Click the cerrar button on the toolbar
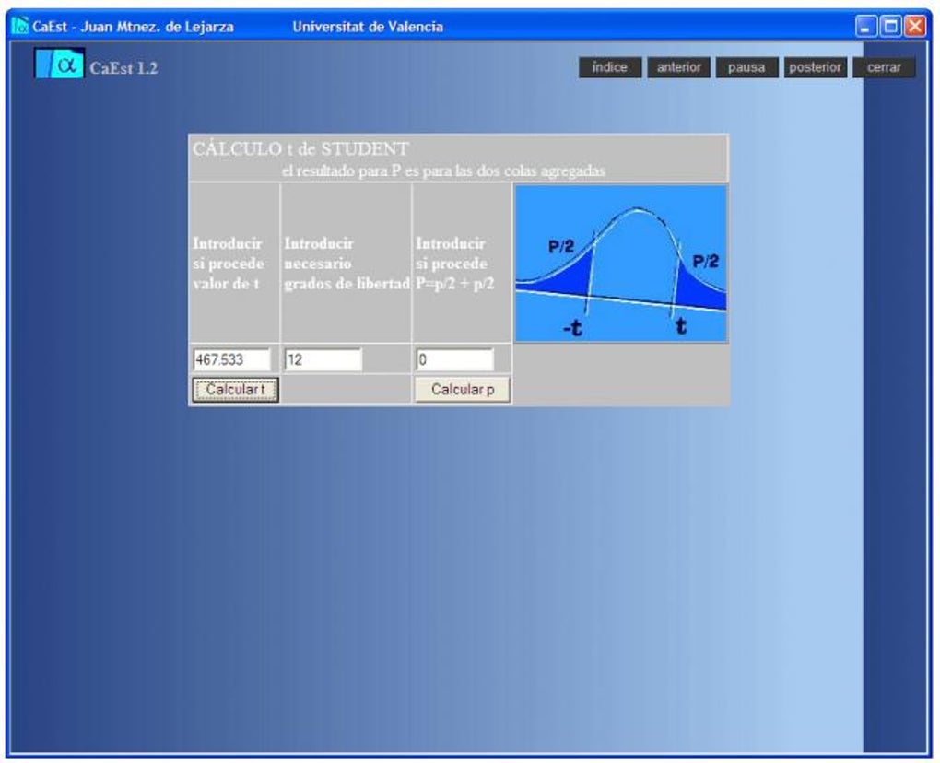 884,67
